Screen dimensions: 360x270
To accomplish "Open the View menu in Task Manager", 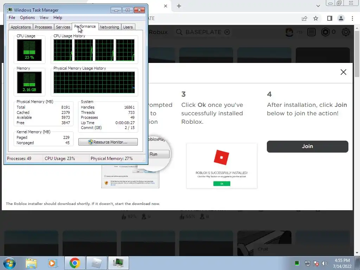I will point(44,18).
